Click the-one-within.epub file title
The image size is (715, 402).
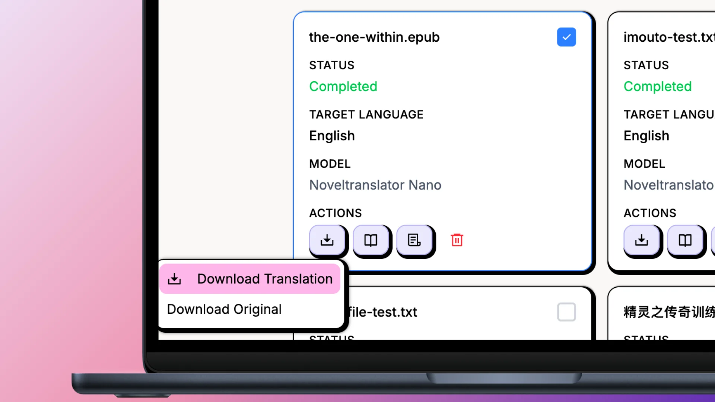374,37
